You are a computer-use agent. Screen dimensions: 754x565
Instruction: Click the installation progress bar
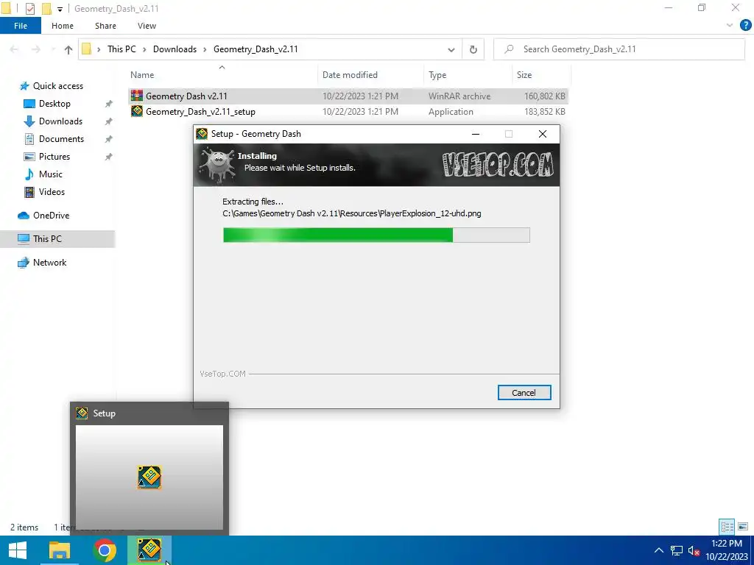pos(376,235)
